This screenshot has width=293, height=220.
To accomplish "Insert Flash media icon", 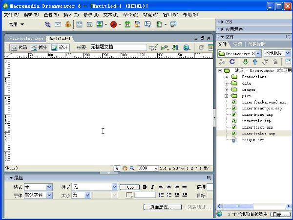I will tap(114, 24).
